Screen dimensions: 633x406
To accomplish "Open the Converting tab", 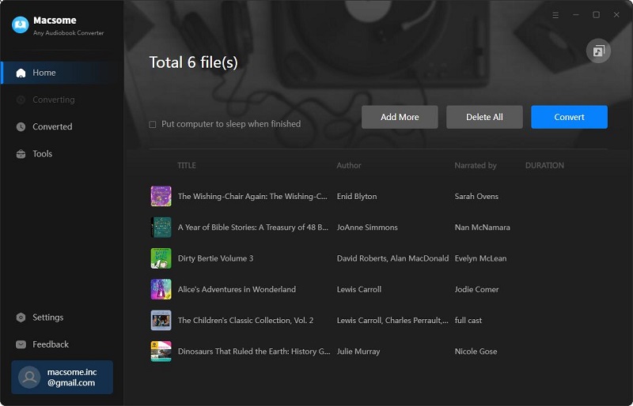I will pos(63,100).
